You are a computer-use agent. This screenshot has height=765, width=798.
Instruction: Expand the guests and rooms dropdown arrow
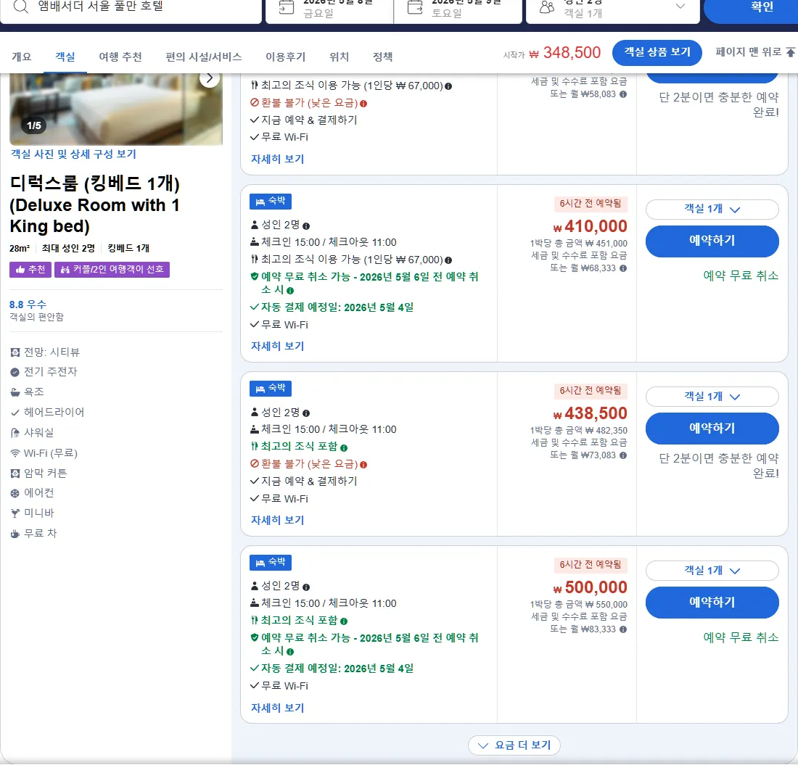680,6
